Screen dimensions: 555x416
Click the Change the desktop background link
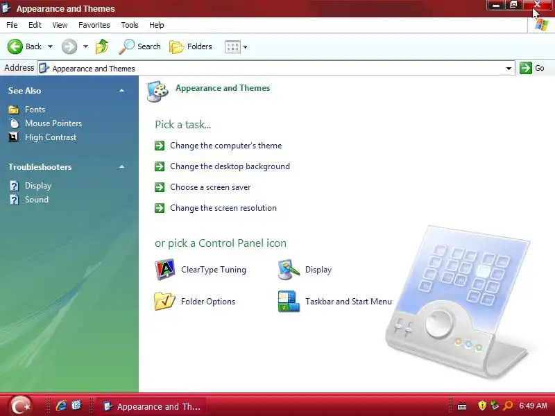tap(230, 166)
